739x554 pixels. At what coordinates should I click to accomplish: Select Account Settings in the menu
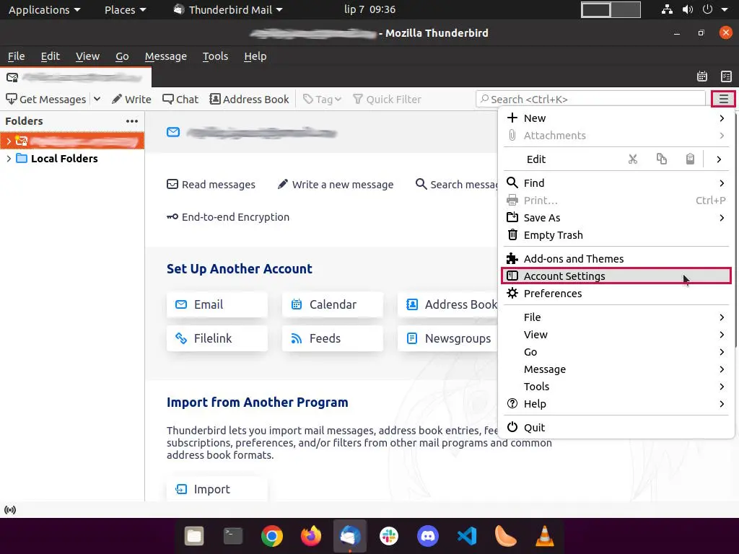[x=616, y=276]
